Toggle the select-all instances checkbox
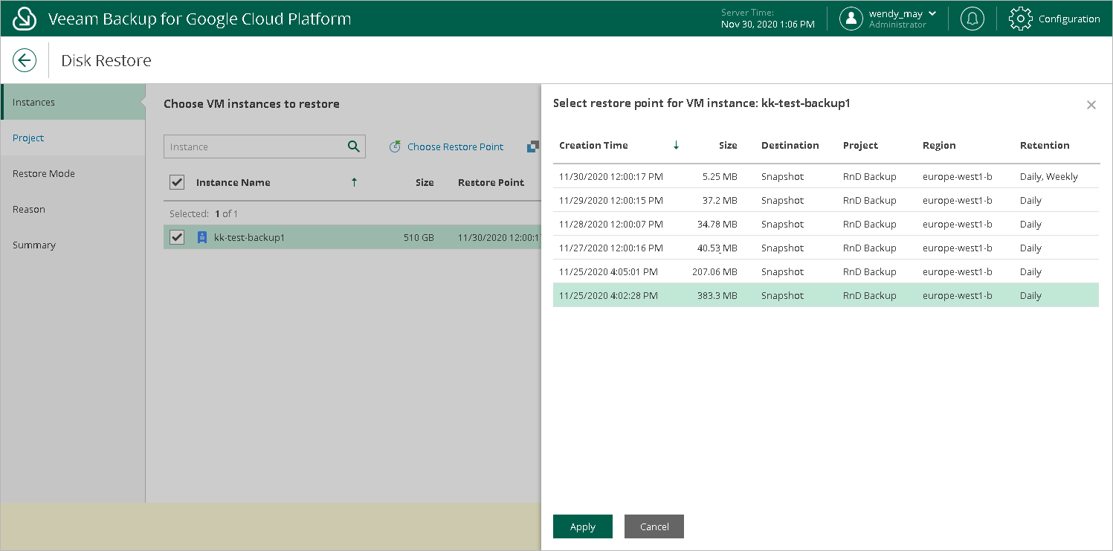Image resolution: width=1113 pixels, height=551 pixels. (x=177, y=182)
